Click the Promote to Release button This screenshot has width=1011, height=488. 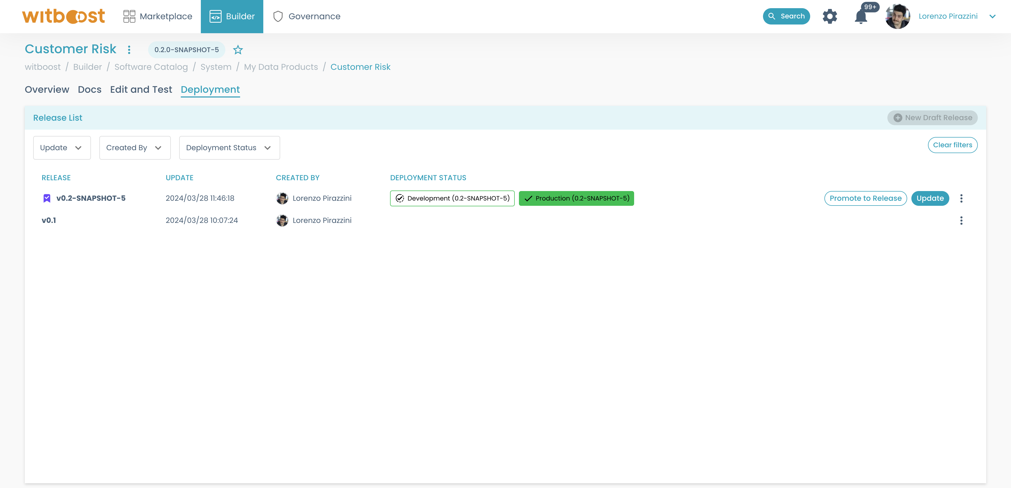(865, 198)
